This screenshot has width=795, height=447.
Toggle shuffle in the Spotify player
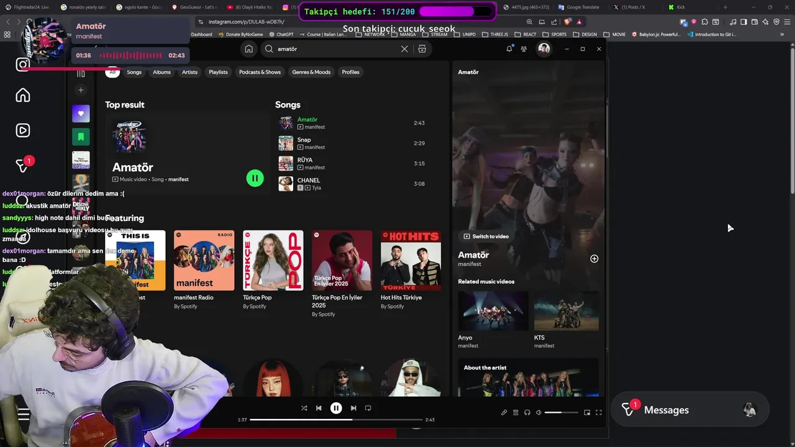[304, 408]
